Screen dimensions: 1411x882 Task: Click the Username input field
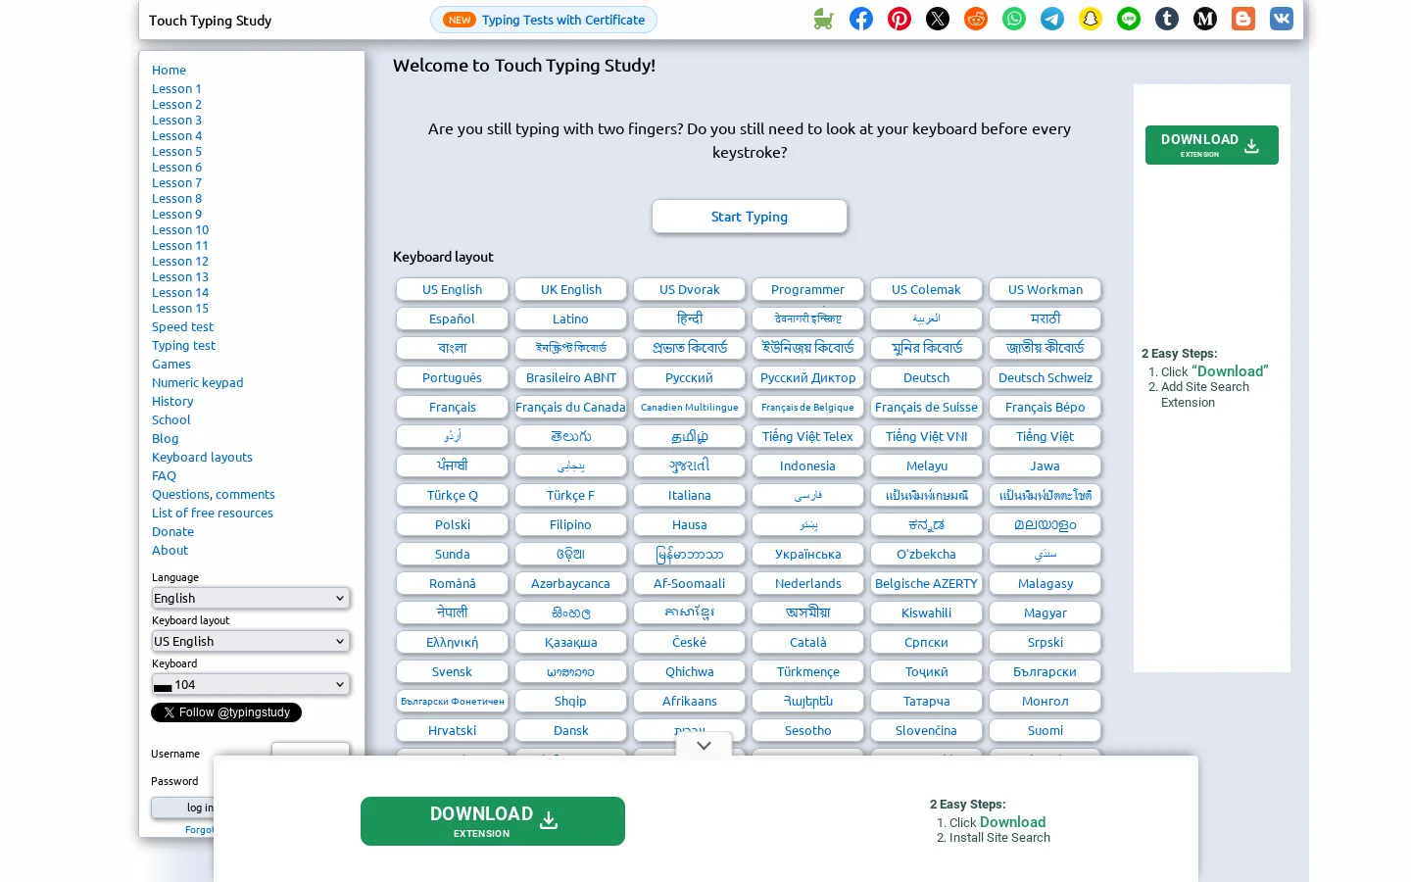click(310, 750)
